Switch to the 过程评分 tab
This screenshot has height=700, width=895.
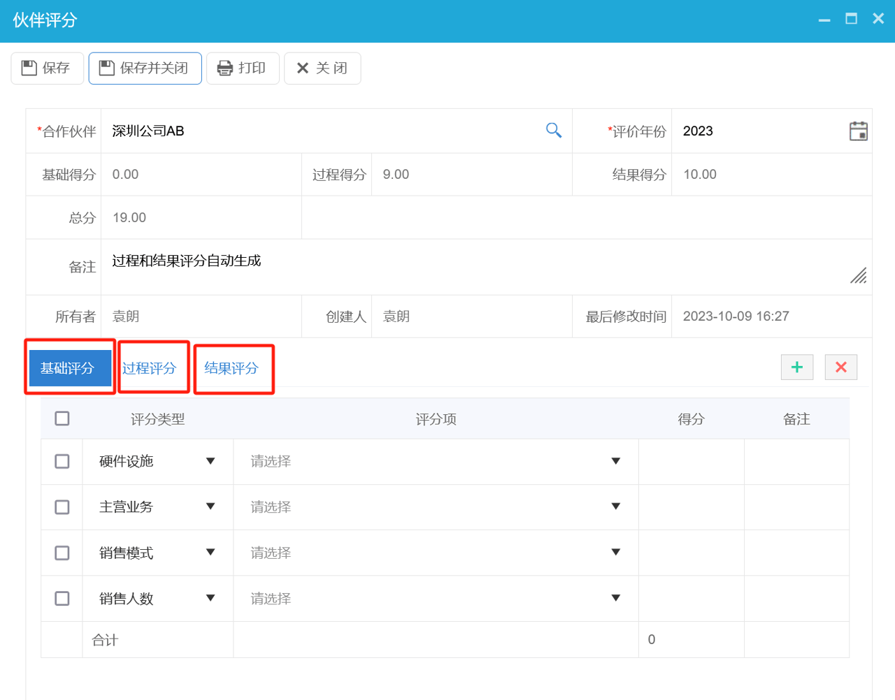click(150, 368)
